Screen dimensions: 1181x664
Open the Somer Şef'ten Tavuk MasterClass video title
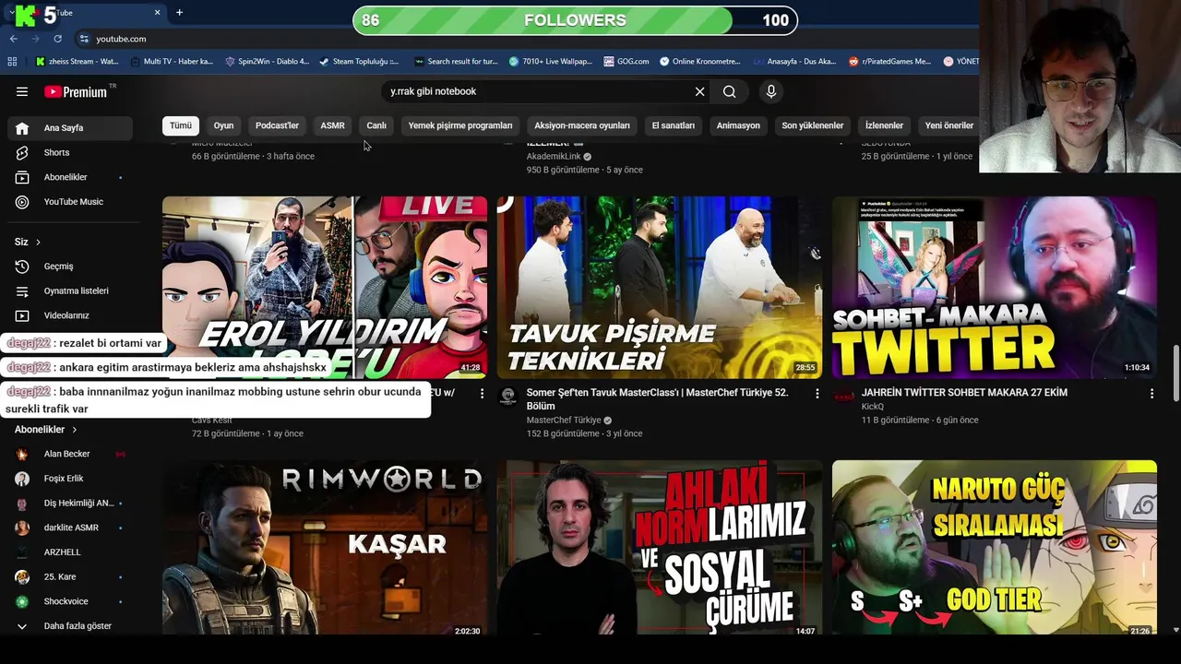click(657, 398)
